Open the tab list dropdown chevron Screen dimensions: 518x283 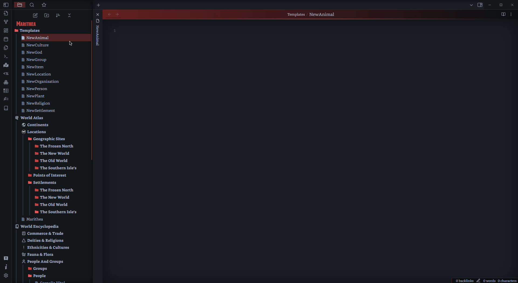click(471, 5)
